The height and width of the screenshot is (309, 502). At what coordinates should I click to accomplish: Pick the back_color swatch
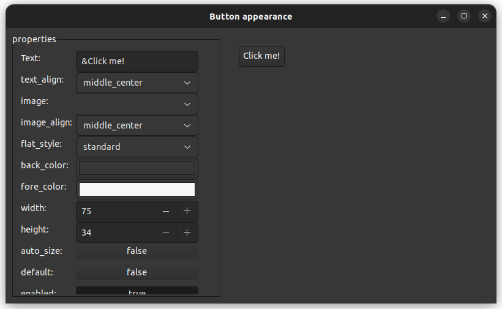137,168
